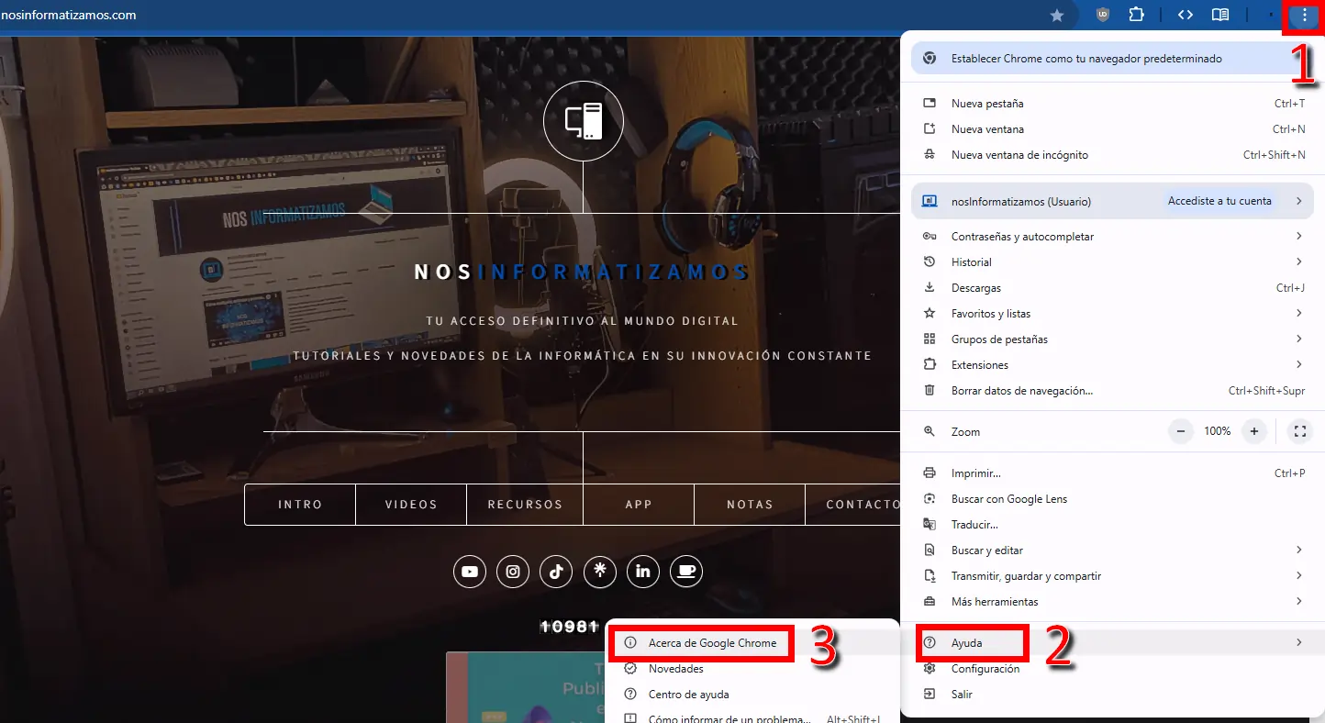Open the LinkedIn social icon

pyautogui.click(x=643, y=572)
